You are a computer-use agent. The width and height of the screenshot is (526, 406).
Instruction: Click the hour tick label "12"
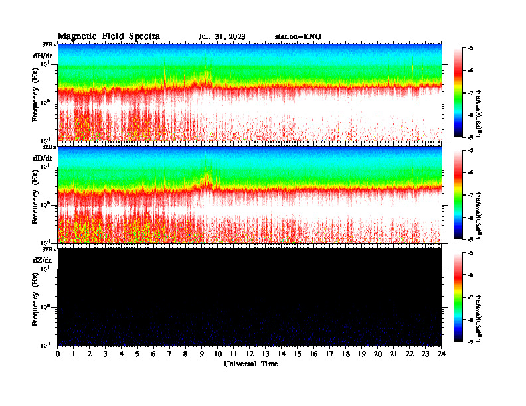click(250, 354)
